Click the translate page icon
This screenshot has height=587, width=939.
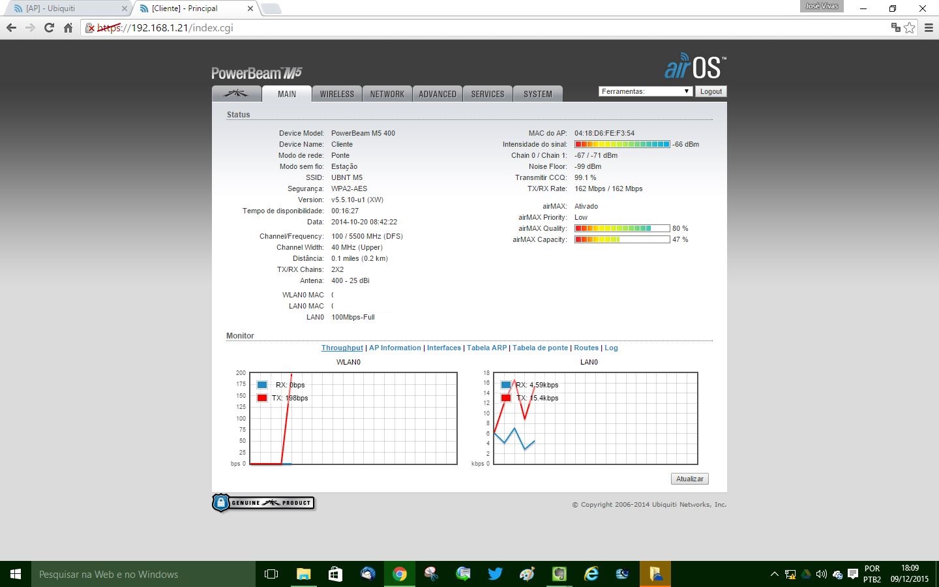tap(896, 27)
